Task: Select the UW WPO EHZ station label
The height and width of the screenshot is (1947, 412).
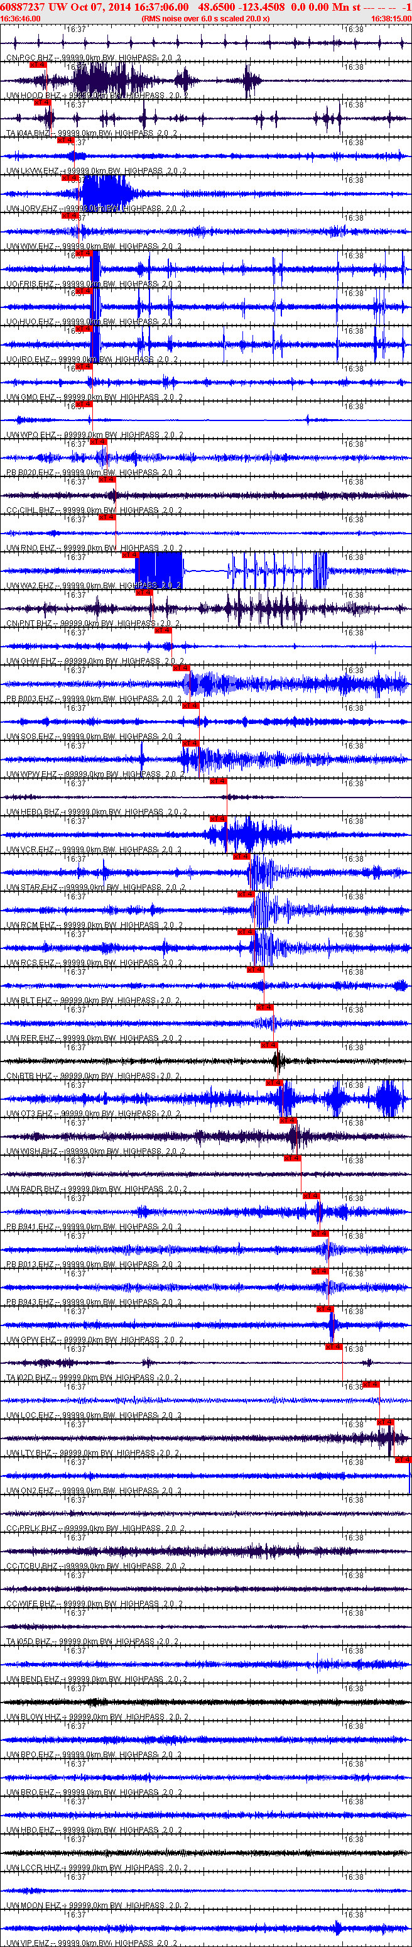Action: (94, 436)
